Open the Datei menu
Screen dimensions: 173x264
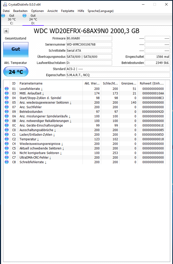coord(6,11)
